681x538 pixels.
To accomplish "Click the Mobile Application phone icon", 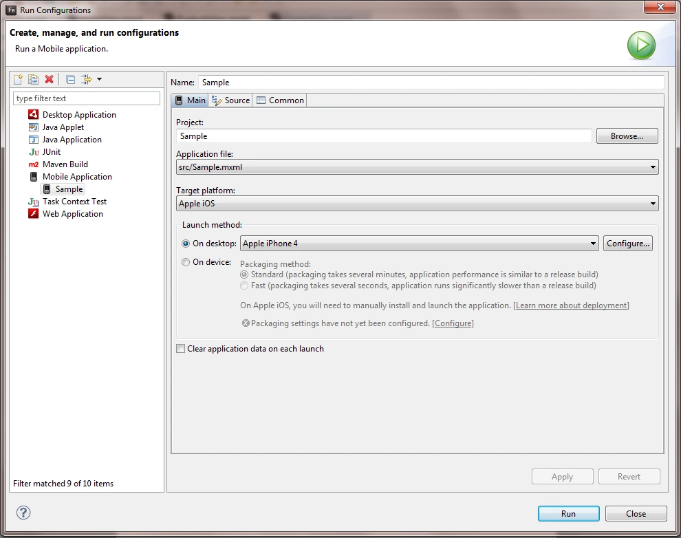I will pos(34,177).
